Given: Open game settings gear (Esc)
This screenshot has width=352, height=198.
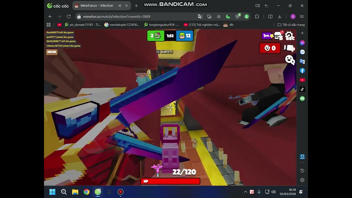Looking at the screenshot, I should tap(290, 36).
